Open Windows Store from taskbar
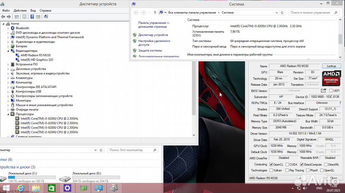345x193 pixels. (x=51, y=188)
